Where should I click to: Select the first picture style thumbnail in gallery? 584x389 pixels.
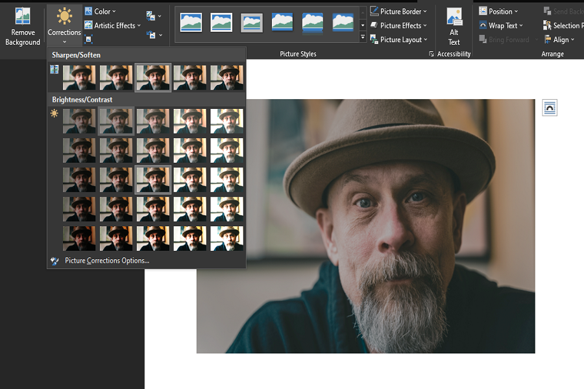191,23
